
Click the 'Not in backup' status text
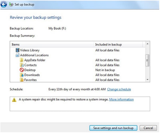click(105, 70)
